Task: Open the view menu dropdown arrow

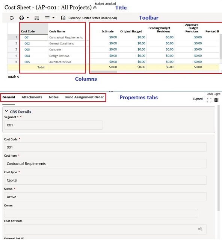Action: [53, 18]
